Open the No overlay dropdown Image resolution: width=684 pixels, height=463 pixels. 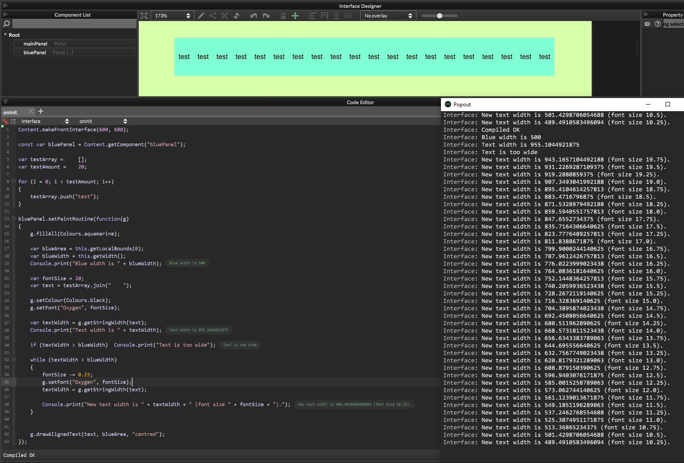(x=388, y=16)
